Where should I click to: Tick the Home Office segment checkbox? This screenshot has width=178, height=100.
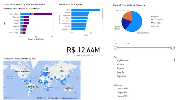coord(115,96)
